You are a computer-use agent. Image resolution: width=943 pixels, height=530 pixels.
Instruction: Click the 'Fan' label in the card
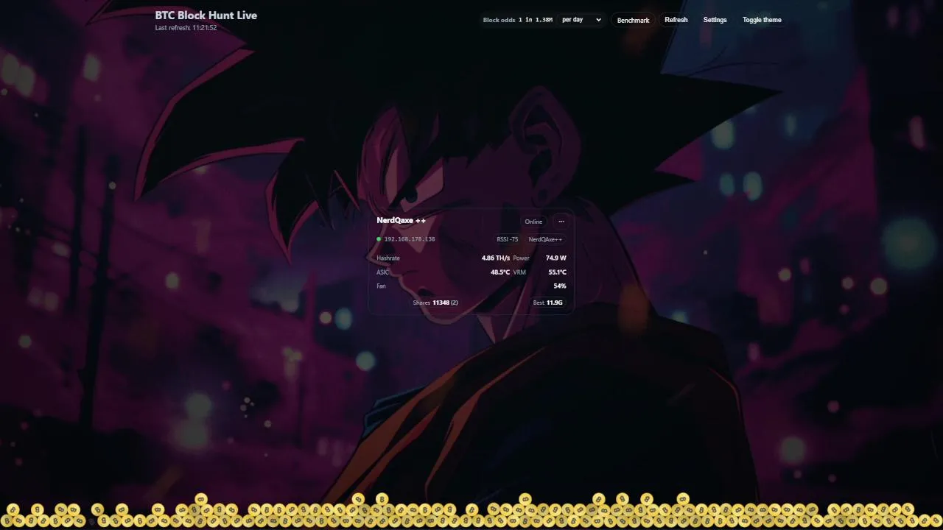tap(381, 286)
